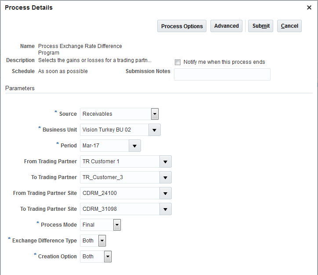Expand the Exchange Difference Type dropdown

click(x=102, y=241)
